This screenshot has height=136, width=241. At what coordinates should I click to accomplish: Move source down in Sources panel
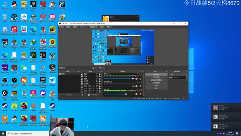[96, 95]
